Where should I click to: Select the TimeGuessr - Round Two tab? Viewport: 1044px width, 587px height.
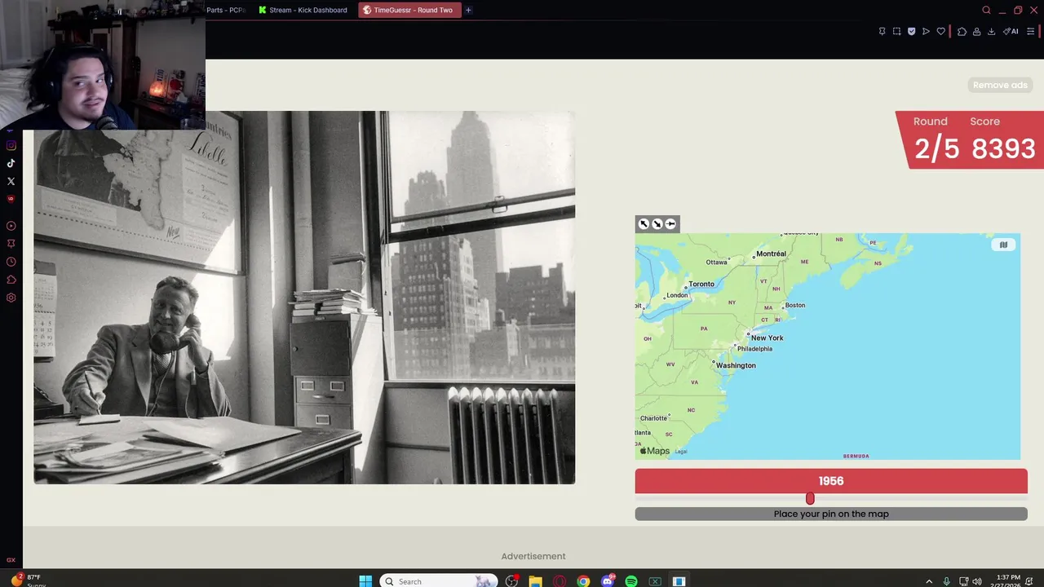409,10
